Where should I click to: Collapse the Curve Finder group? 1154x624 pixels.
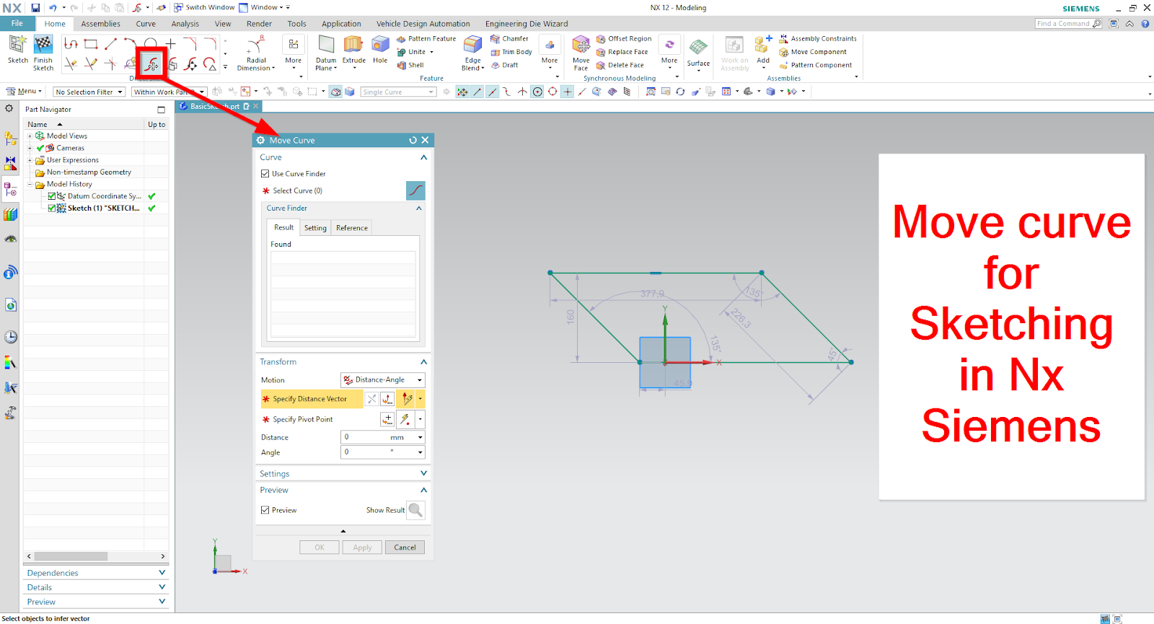point(419,208)
